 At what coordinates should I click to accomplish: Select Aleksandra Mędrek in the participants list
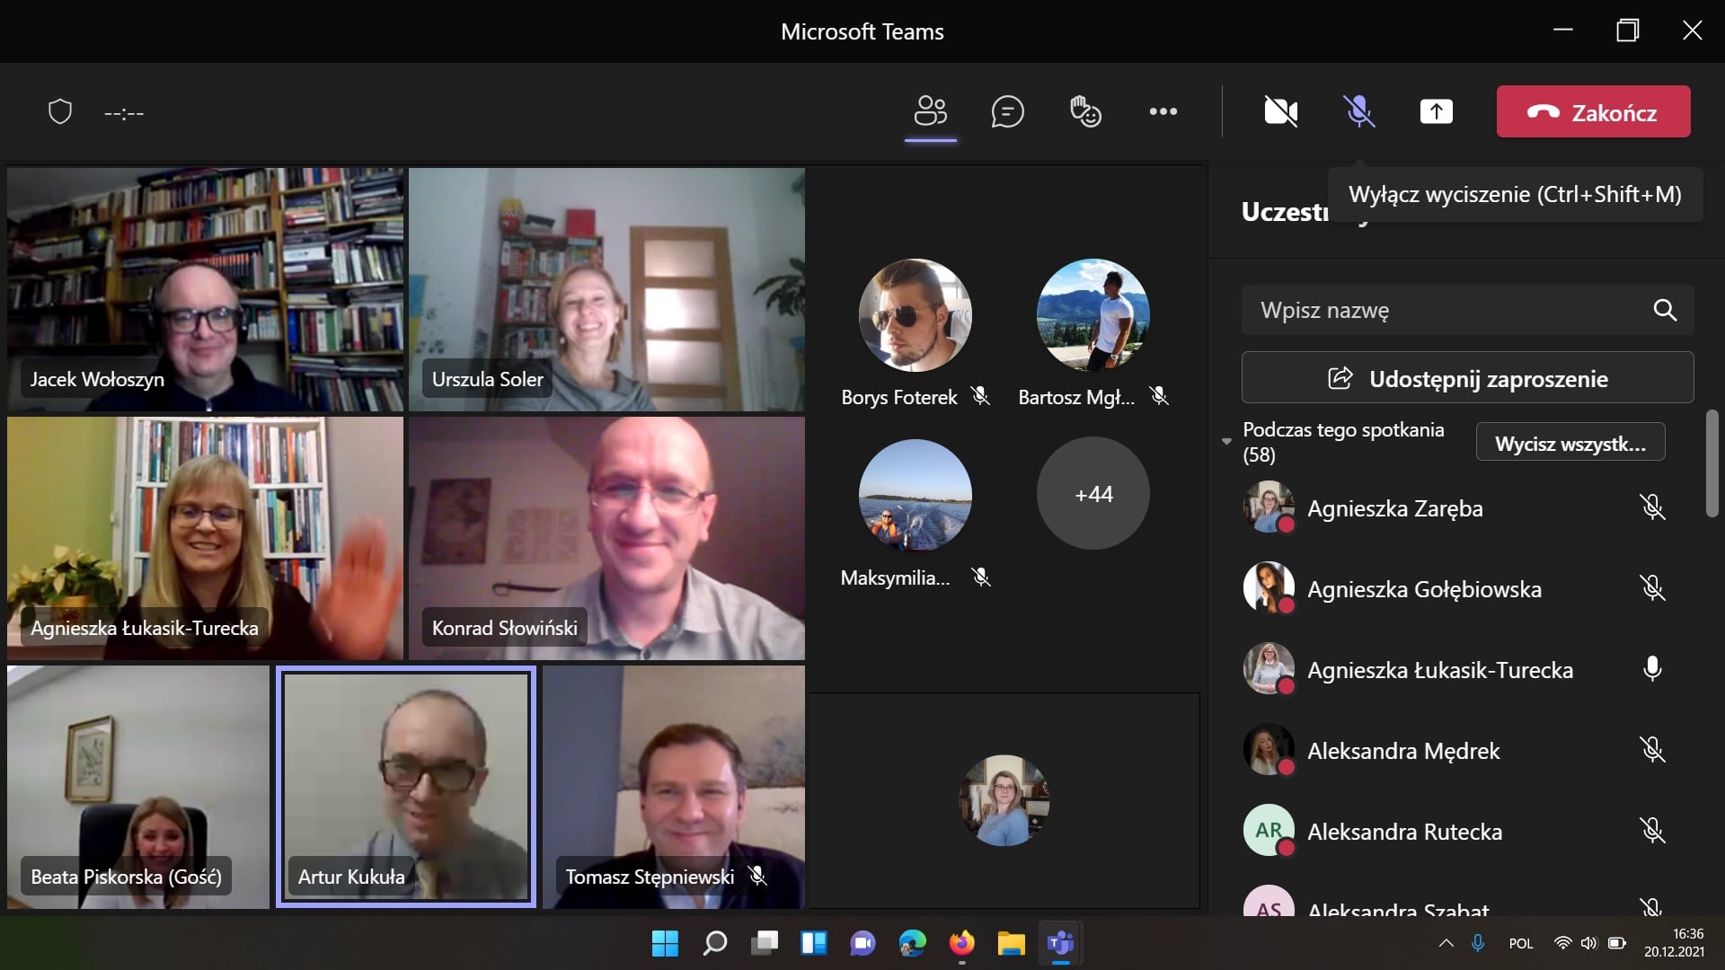pyautogui.click(x=1402, y=751)
